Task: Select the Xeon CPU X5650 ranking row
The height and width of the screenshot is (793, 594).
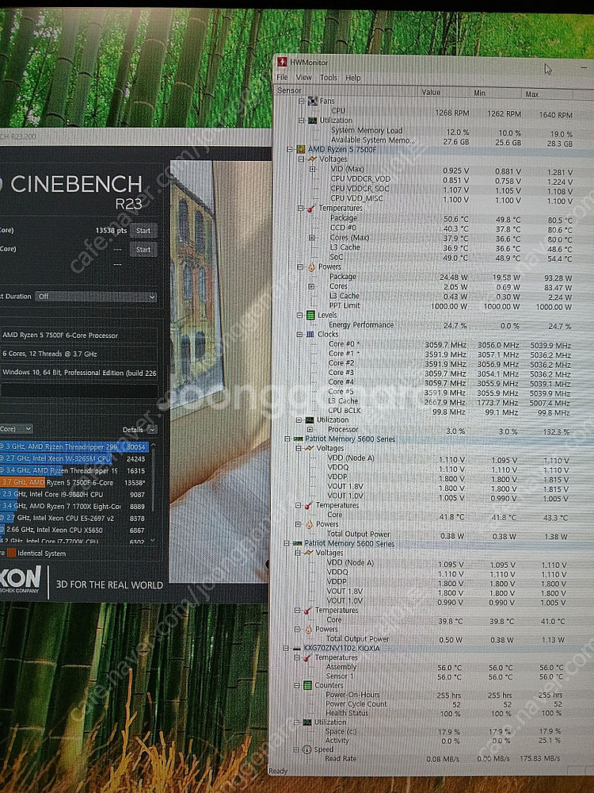Action: pyautogui.click(x=74, y=531)
